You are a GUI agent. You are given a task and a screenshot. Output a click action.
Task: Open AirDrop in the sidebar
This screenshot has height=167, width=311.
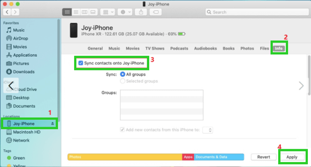tap(17, 38)
